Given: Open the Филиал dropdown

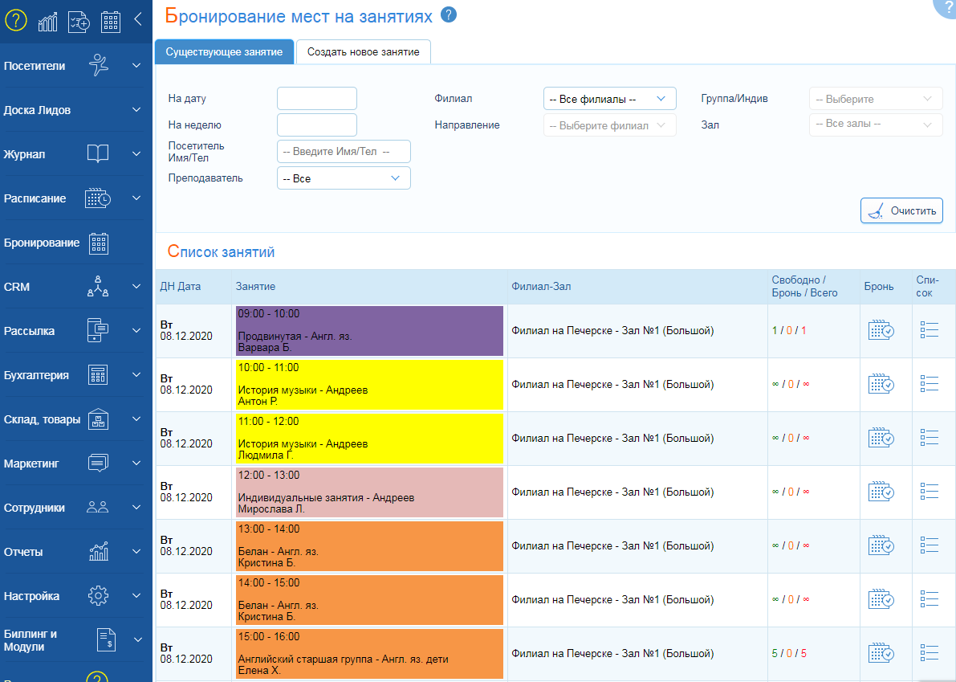Looking at the screenshot, I should click(609, 99).
